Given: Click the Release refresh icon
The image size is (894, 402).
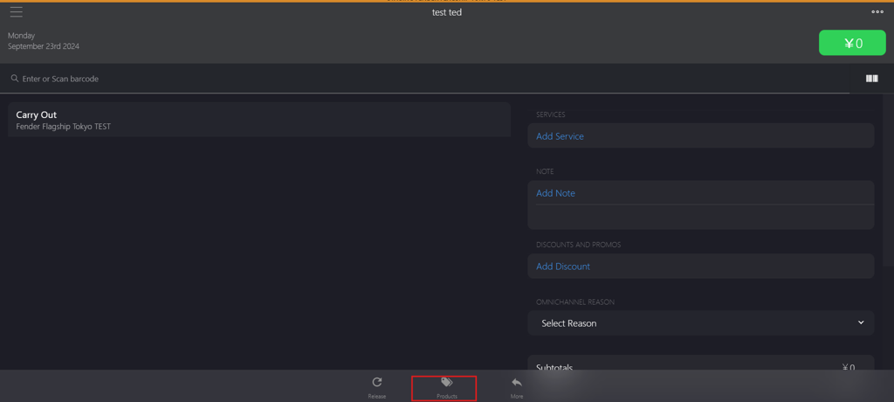Looking at the screenshot, I should (x=377, y=383).
